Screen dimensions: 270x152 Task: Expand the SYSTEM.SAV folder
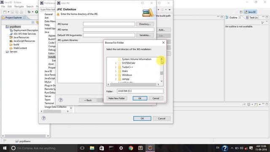click(x=116, y=63)
